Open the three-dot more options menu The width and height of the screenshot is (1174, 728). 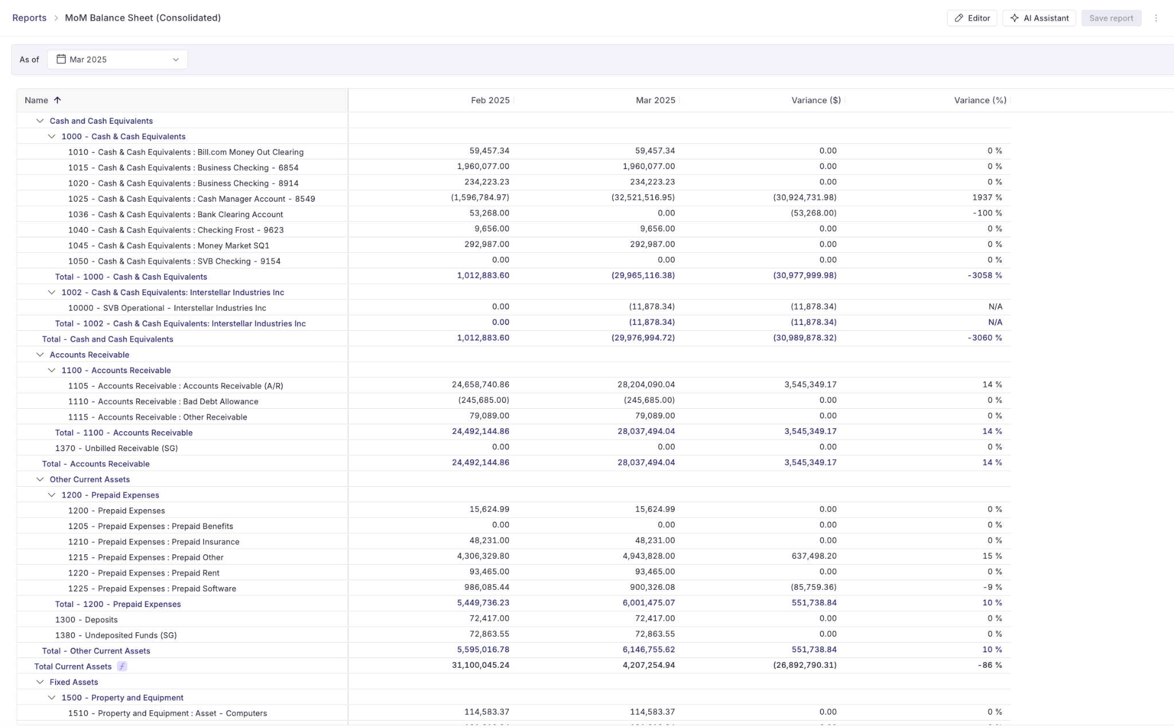pyautogui.click(x=1156, y=18)
